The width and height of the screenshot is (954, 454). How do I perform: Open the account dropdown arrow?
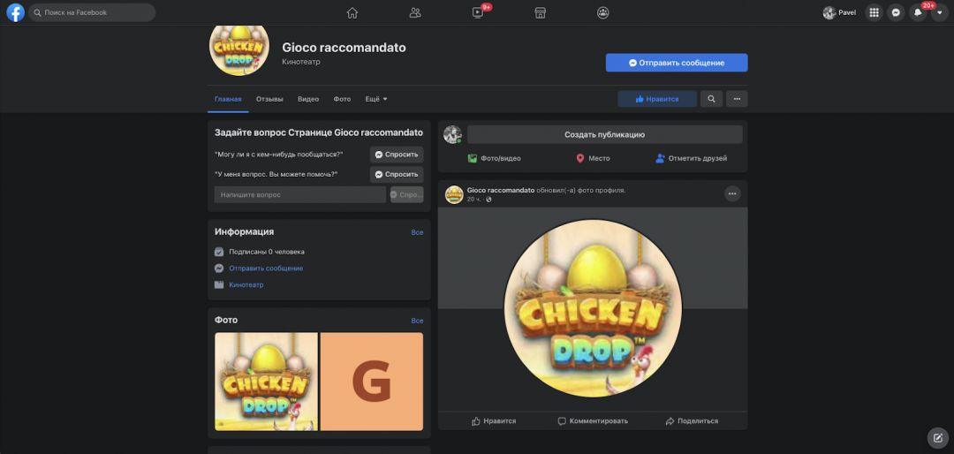click(x=939, y=12)
